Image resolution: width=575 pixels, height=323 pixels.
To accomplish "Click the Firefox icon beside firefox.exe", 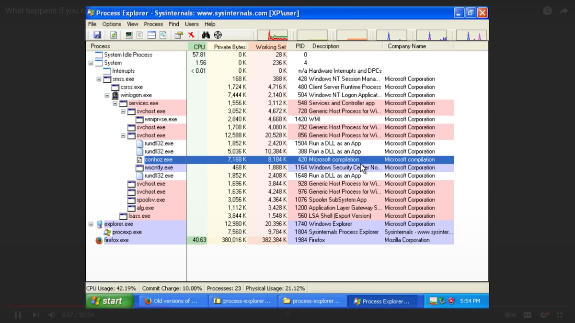I will click(99, 240).
